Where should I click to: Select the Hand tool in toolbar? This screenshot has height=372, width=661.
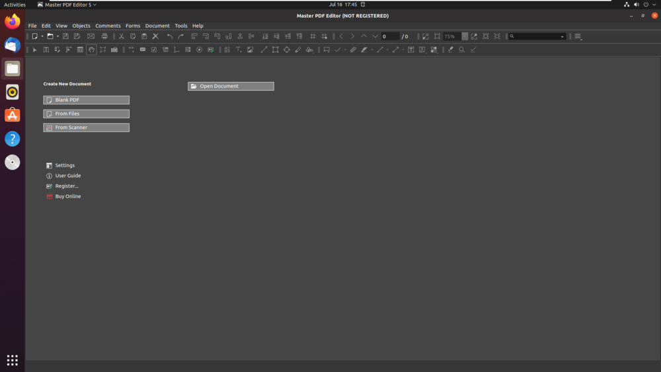pos(91,50)
